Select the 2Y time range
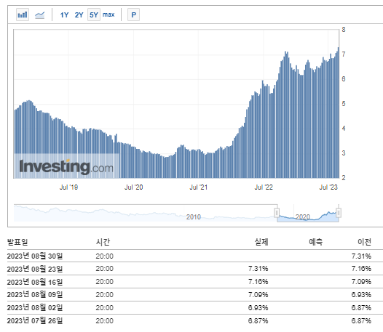Screen dimensions: 383x332 point(79,15)
